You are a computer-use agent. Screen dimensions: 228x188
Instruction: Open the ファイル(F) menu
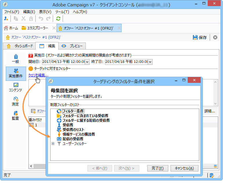point(12,12)
